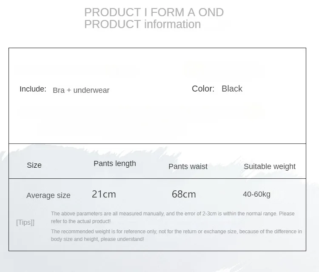Select the 'Color:' label
The width and height of the screenshot is (319, 272).
click(203, 89)
